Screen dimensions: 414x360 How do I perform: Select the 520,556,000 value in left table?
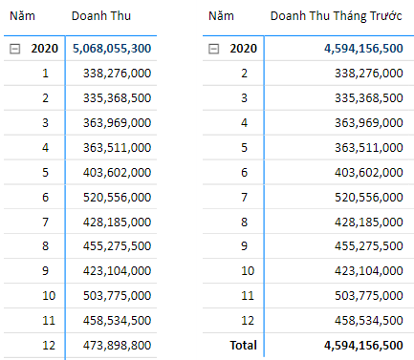[117, 198]
